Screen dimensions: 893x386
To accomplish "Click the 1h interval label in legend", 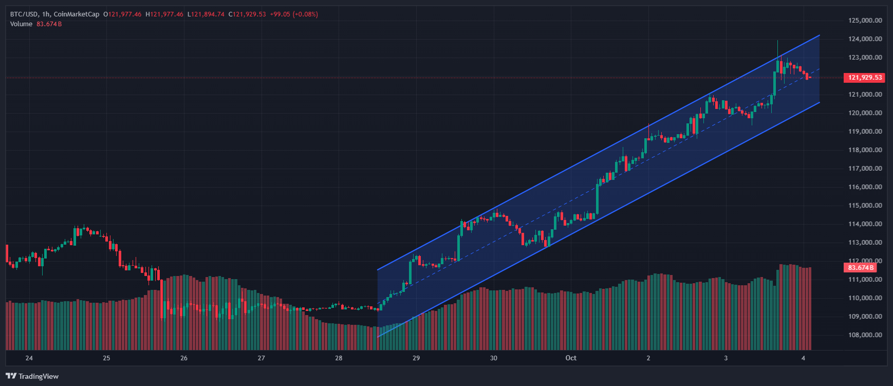I will [x=46, y=14].
